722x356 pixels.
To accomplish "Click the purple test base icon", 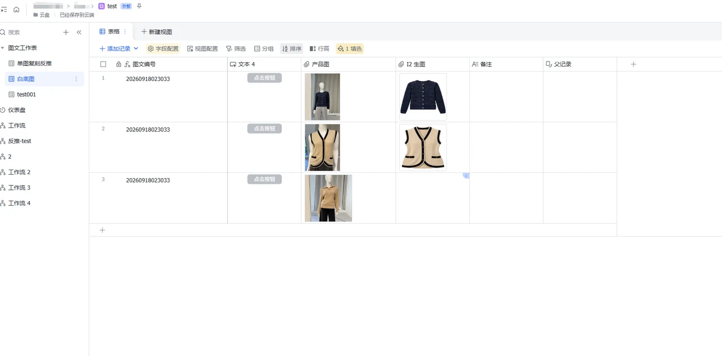I will click(x=102, y=6).
